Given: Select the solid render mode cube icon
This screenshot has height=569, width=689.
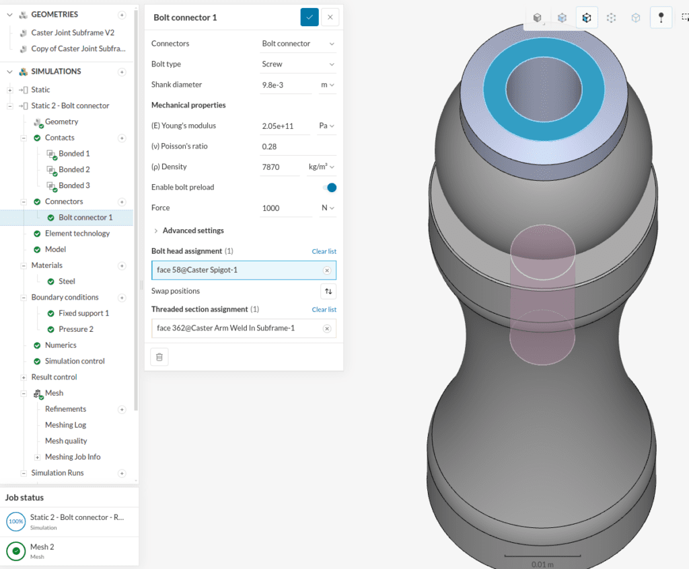Looking at the screenshot, I should pos(537,17).
